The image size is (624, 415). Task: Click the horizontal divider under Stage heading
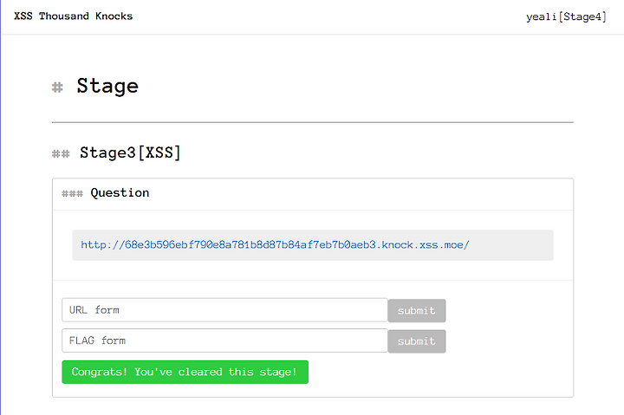[313, 122]
